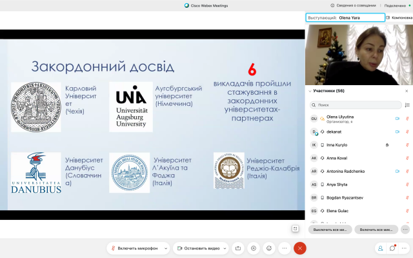413x258 pixels.
Task: Collapse the Участники (56) section chevron
Action: 310,91
